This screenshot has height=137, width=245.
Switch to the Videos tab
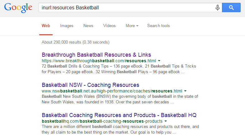pyautogui.click(x=109, y=26)
